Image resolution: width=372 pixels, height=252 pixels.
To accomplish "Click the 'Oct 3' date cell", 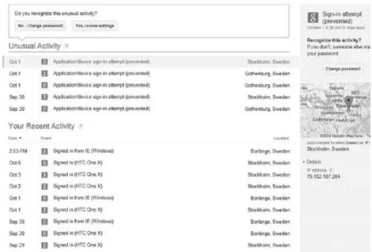I will [x=15, y=175].
